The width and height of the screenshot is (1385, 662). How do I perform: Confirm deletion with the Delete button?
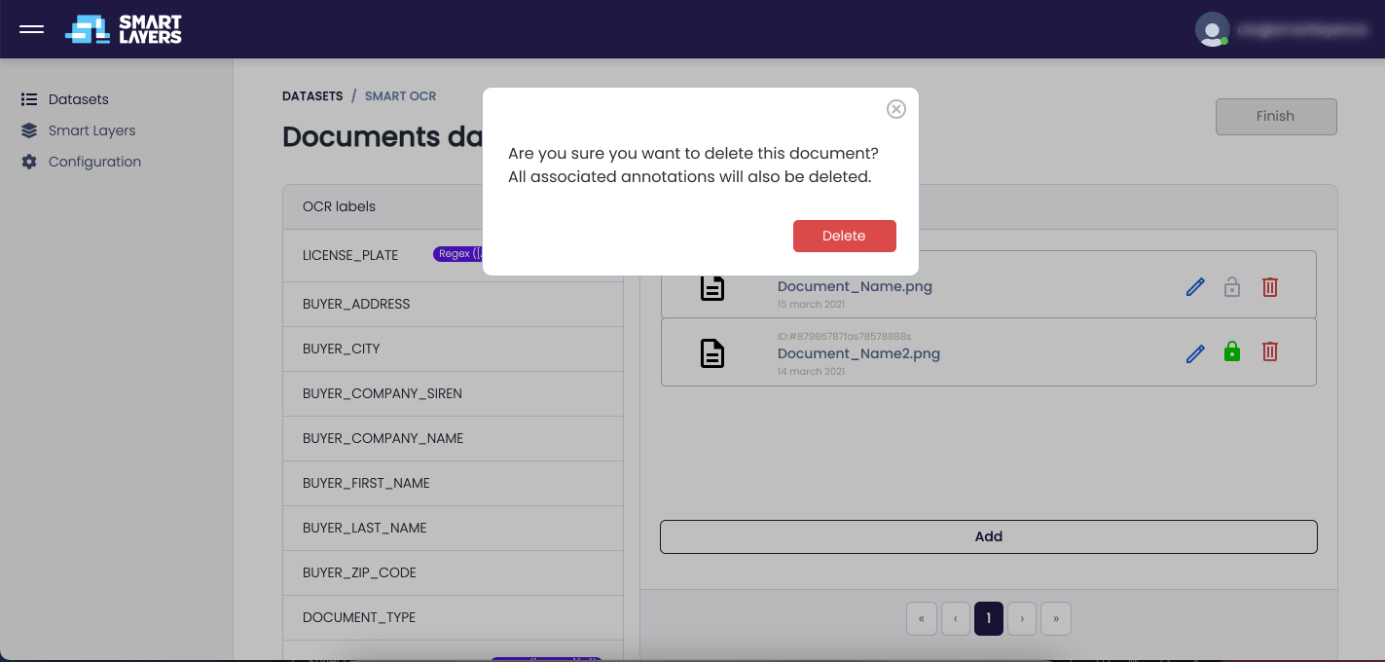(844, 236)
